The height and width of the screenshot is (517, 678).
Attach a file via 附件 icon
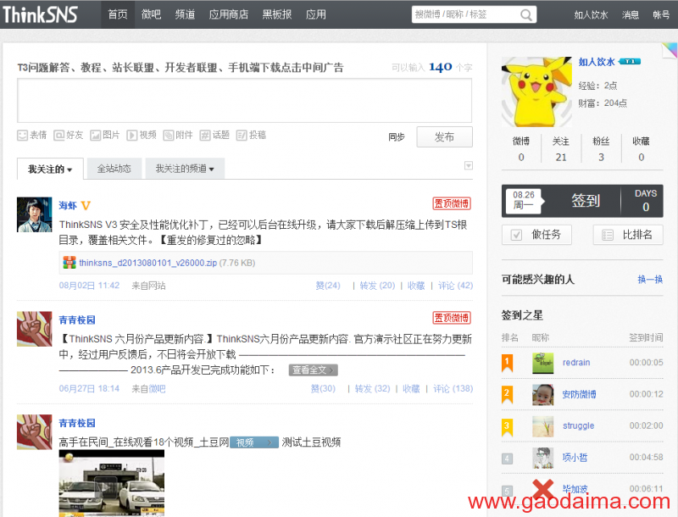click(168, 136)
